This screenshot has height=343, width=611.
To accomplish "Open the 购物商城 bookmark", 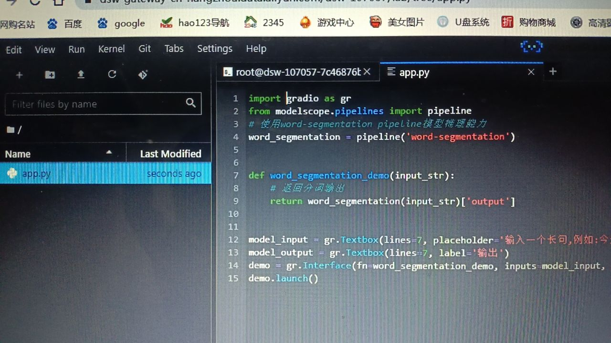I will click(528, 22).
